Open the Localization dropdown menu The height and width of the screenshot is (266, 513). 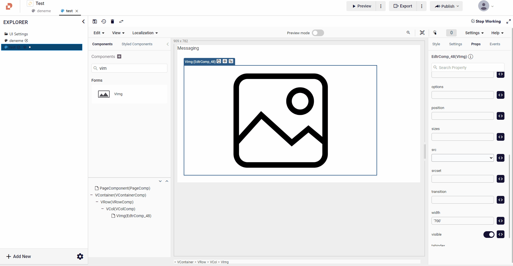(x=145, y=33)
